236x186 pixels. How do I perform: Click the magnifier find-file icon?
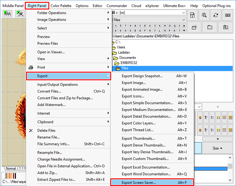tap(204, 15)
